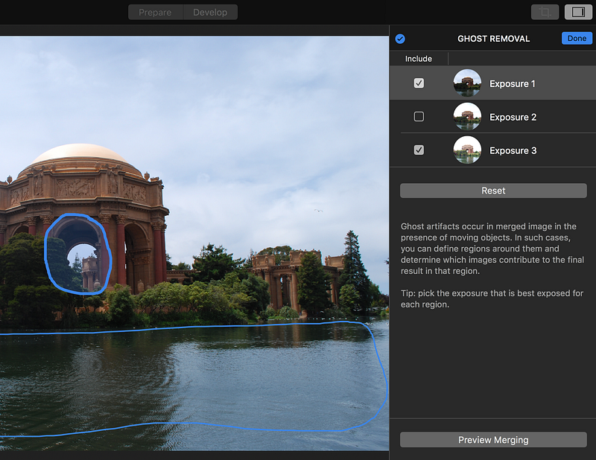This screenshot has width=596, height=460.
Task: Click the Done button
Action: point(577,39)
